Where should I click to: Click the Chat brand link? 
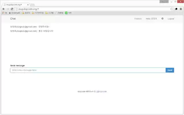(13, 19)
